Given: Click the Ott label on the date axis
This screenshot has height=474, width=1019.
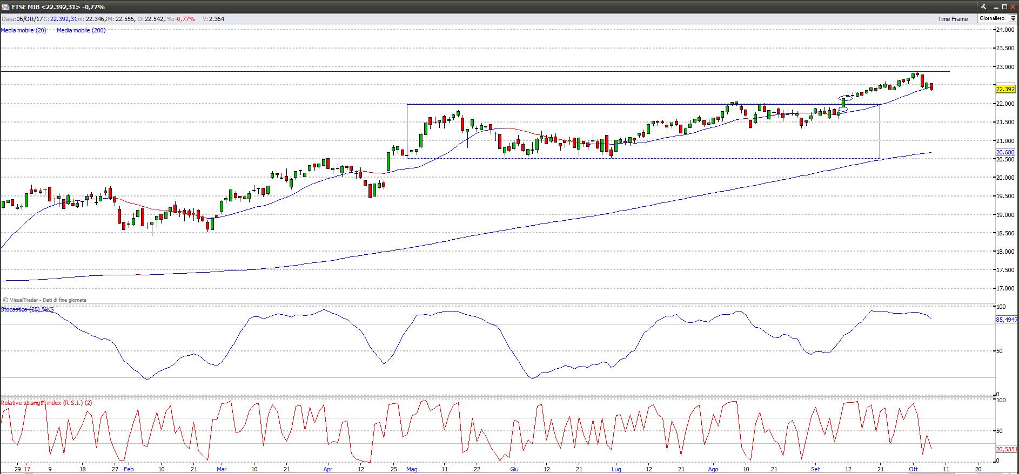Looking at the screenshot, I should tap(914, 469).
